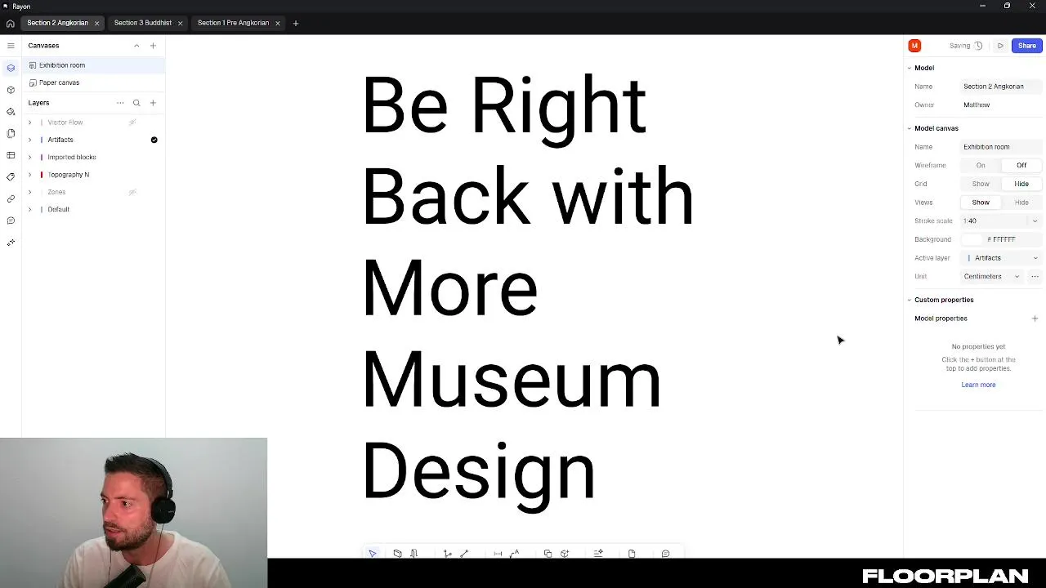Viewport: 1046px width, 588px height.
Task: Select the arrow pointer tool in bottom toolbar
Action: click(373, 554)
